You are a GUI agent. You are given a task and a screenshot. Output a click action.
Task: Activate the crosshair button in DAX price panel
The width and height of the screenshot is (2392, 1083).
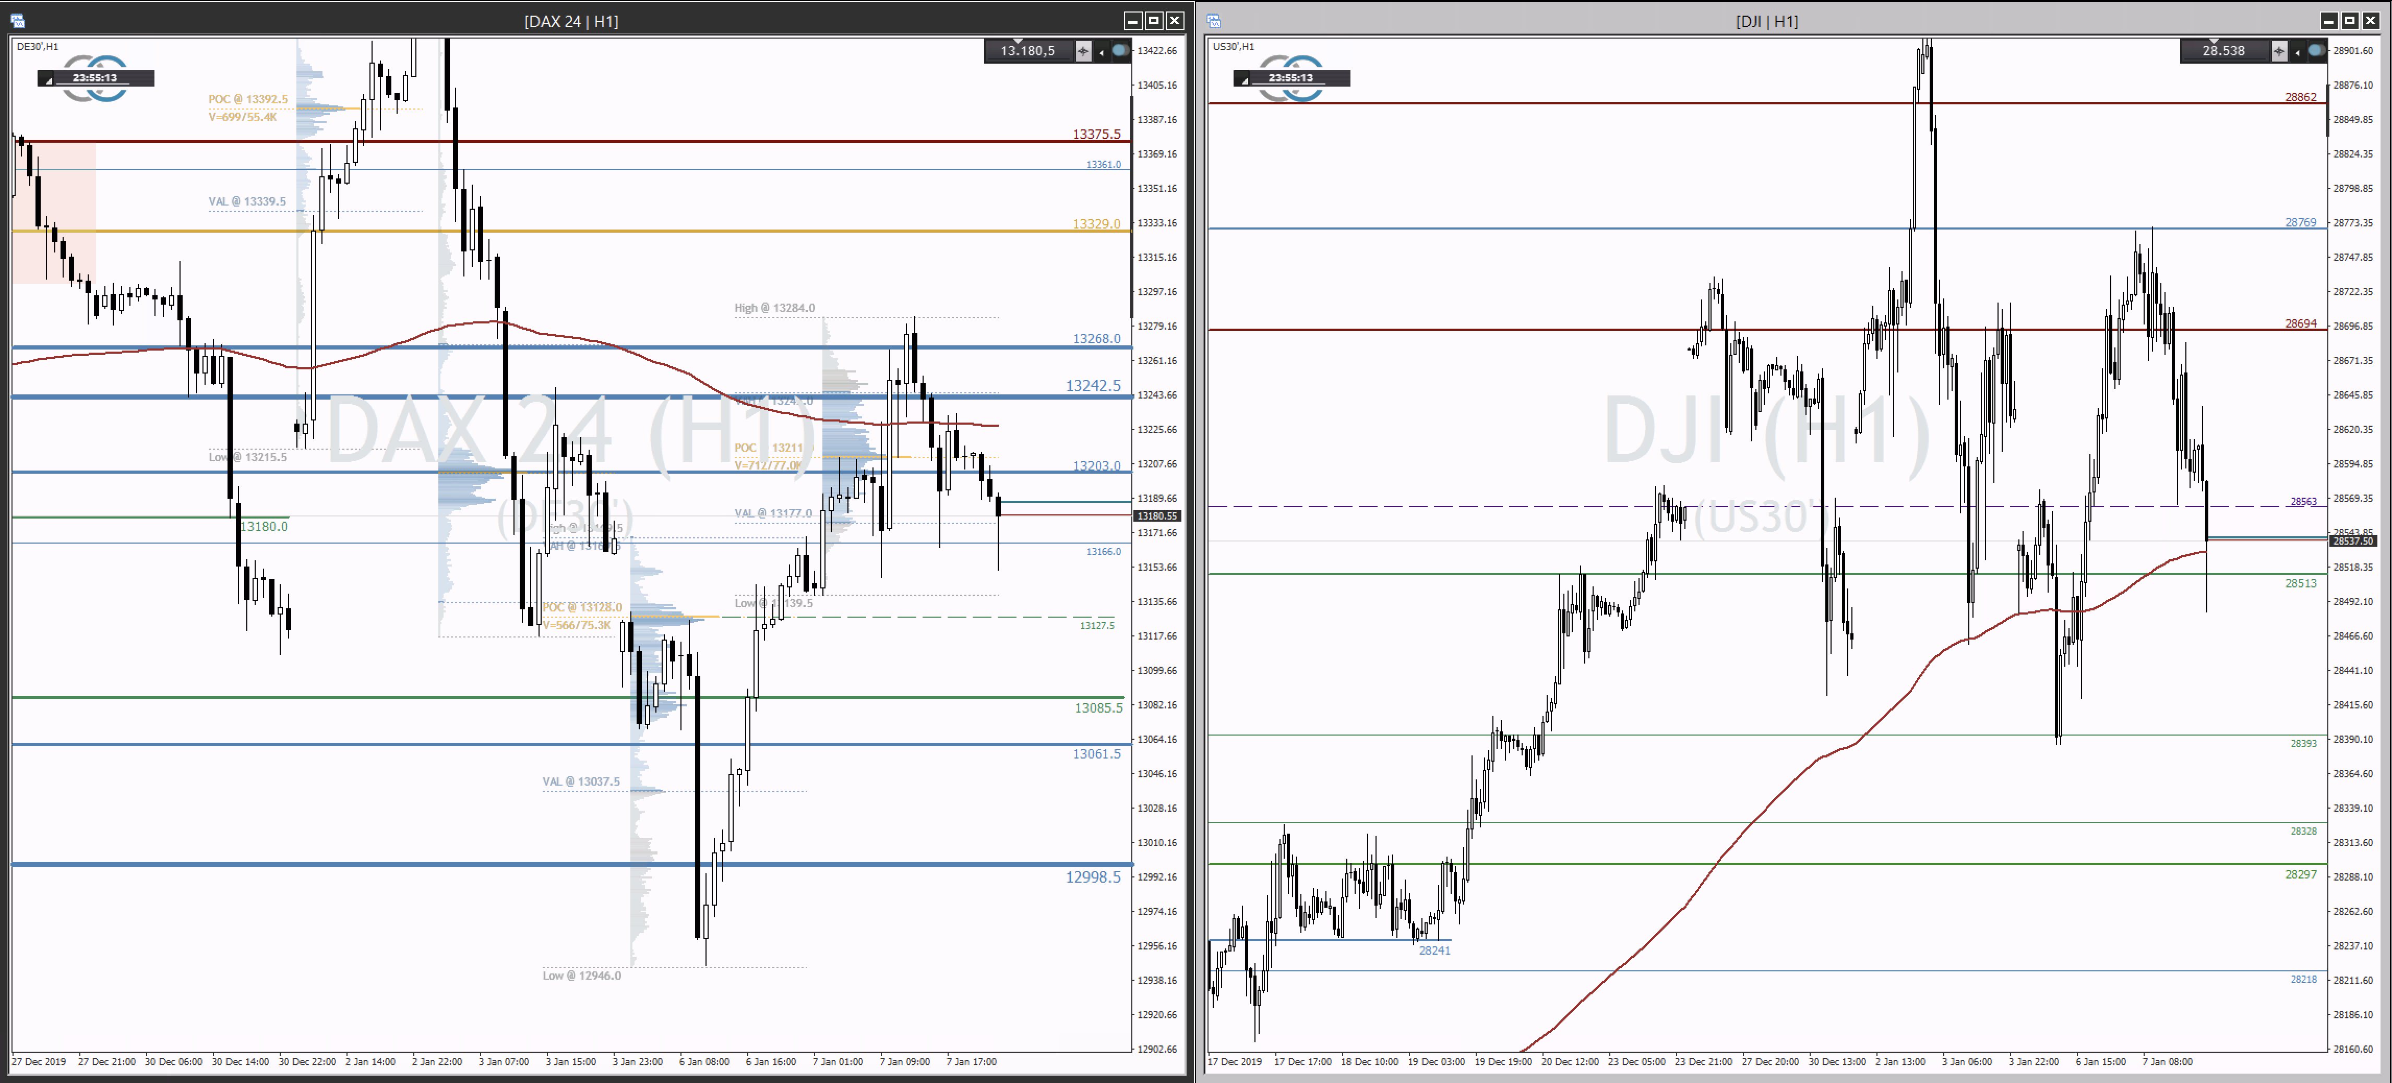[1083, 51]
